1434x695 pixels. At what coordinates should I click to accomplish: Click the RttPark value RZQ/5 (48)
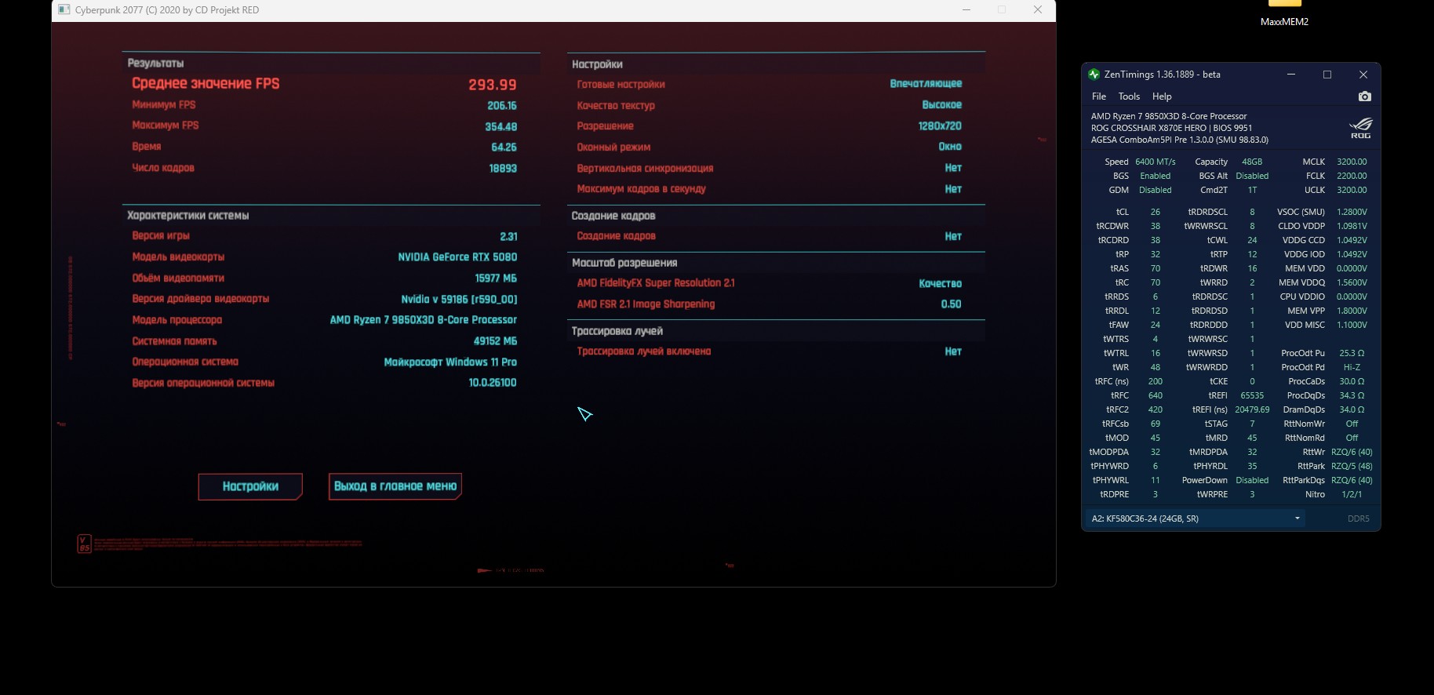point(1352,466)
